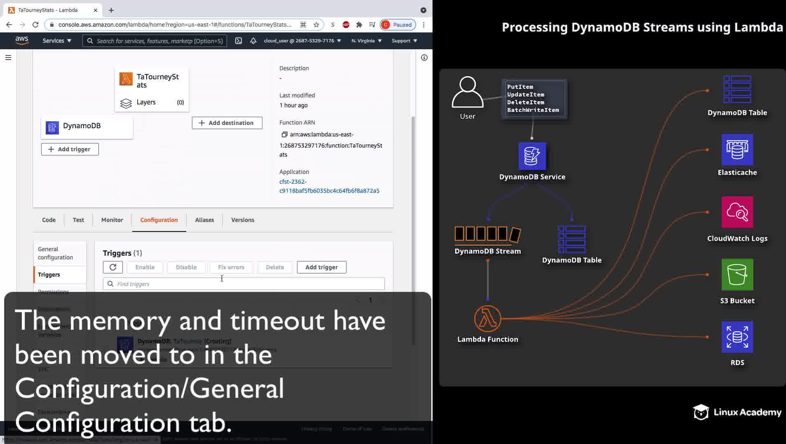The height and width of the screenshot is (444, 786).
Task: Open the cfst-2362 application link
Action: [329, 186]
